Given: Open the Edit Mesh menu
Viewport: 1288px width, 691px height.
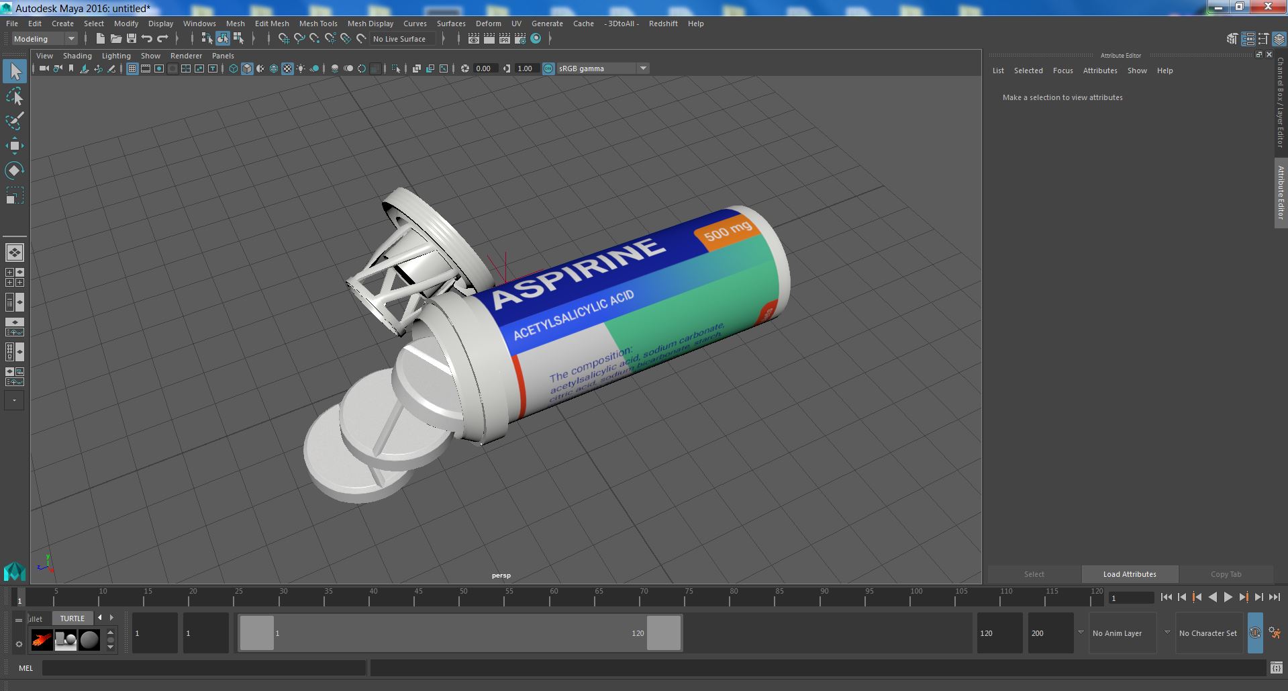Looking at the screenshot, I should click(x=272, y=24).
